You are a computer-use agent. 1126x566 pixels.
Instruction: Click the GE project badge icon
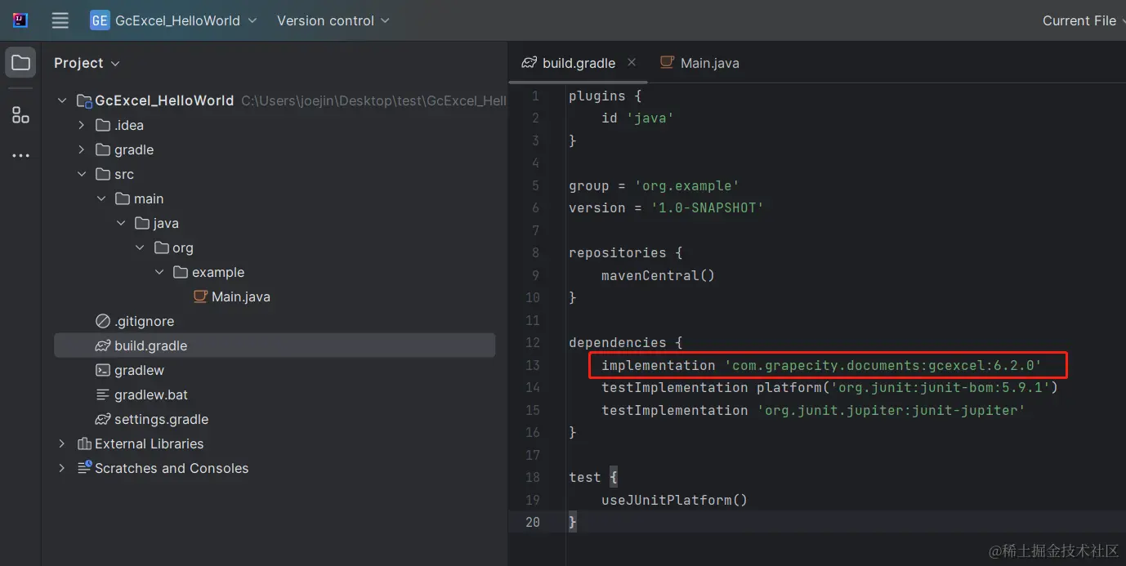tap(100, 20)
